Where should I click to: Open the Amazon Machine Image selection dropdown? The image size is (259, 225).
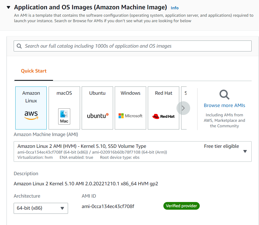133,152
